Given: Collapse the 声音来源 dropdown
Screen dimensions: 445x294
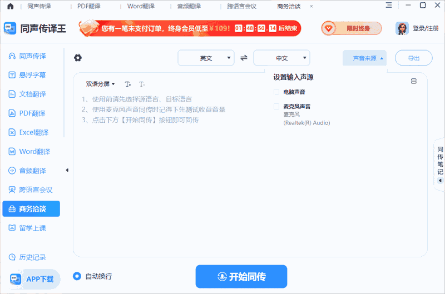Looking at the screenshot, I should 365,58.
